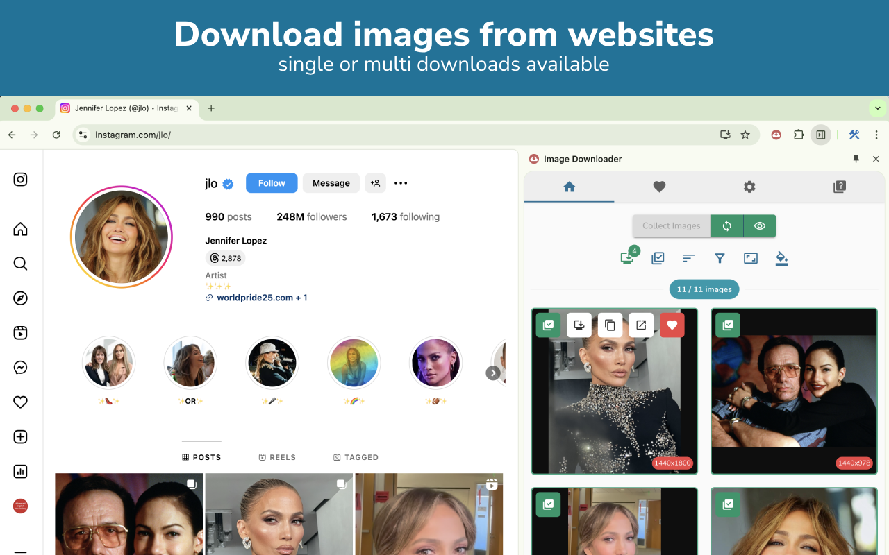Select the background fill paint icon
889x555 pixels.
click(781, 257)
